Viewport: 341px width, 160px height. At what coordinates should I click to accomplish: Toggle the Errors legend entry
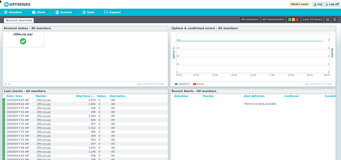click(x=198, y=84)
